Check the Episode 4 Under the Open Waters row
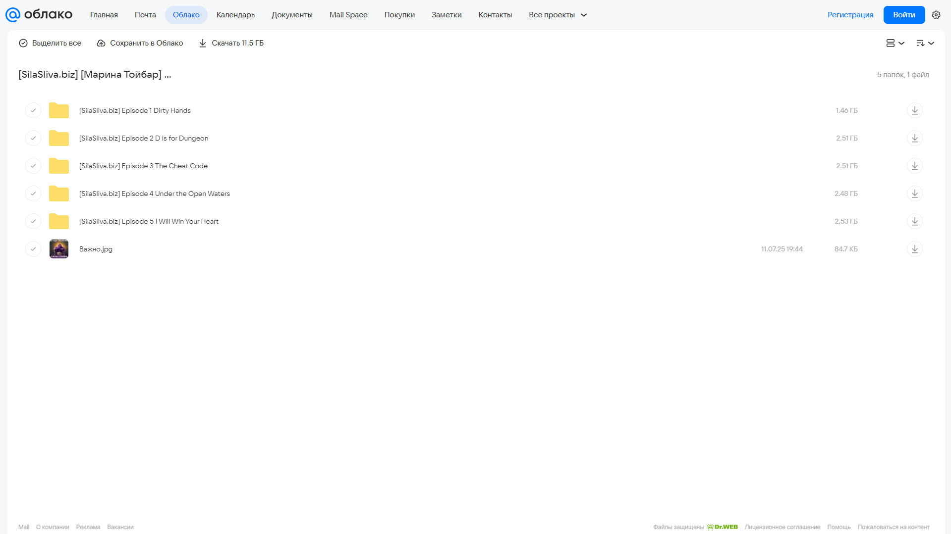 pos(33,194)
